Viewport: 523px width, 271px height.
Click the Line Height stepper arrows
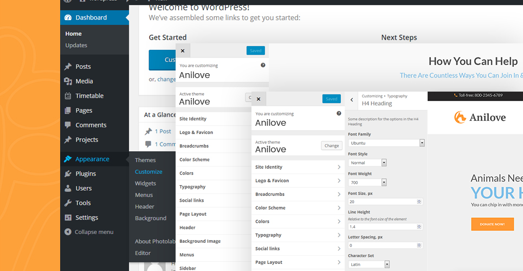(x=419, y=227)
